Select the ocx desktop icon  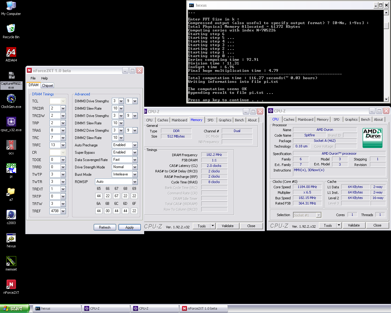coord(11,148)
